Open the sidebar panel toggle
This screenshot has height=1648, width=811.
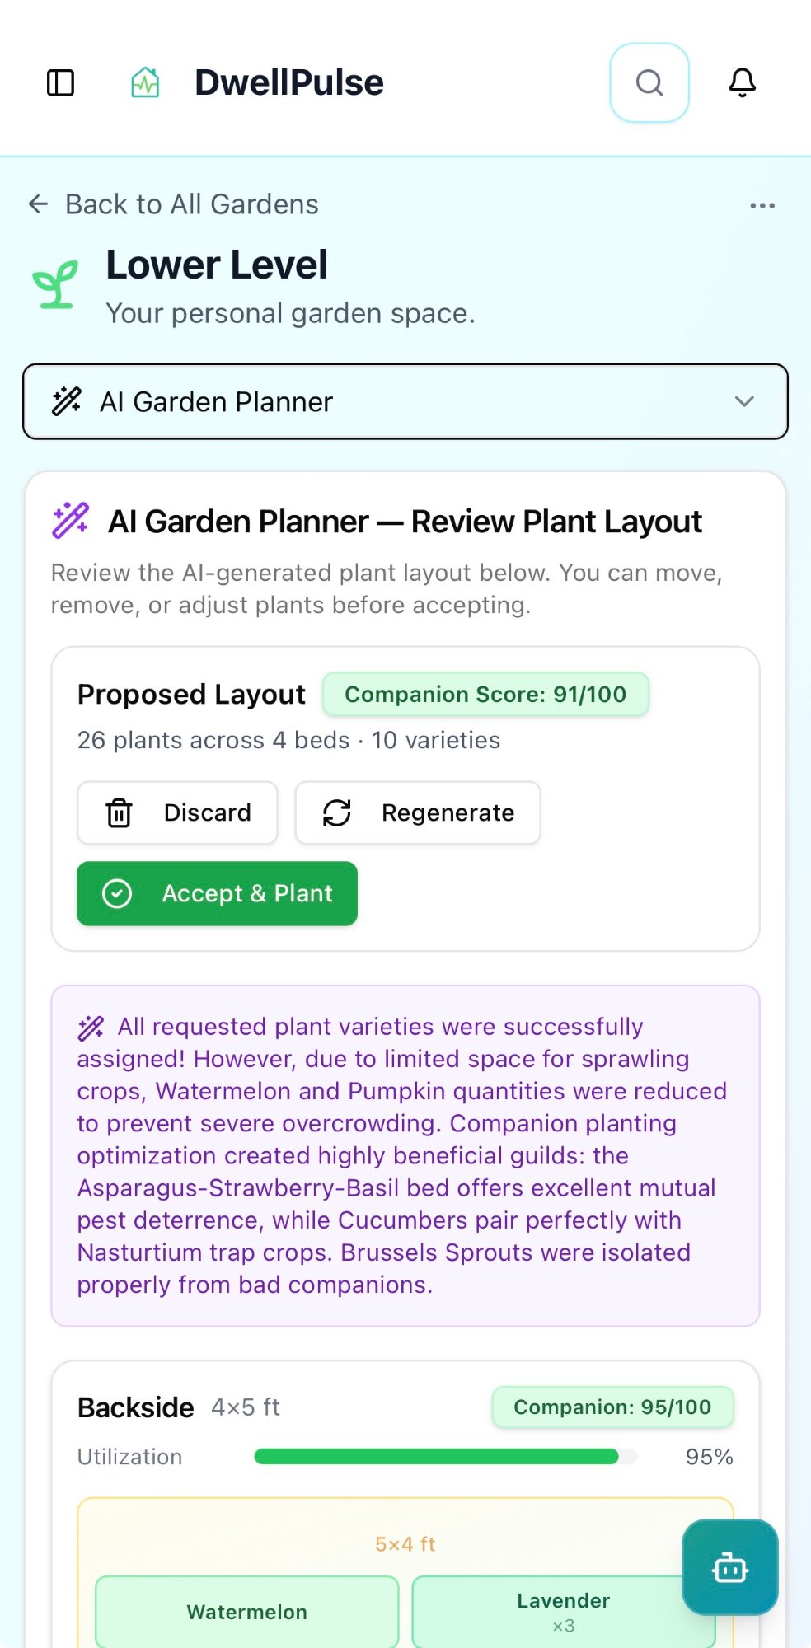[60, 82]
